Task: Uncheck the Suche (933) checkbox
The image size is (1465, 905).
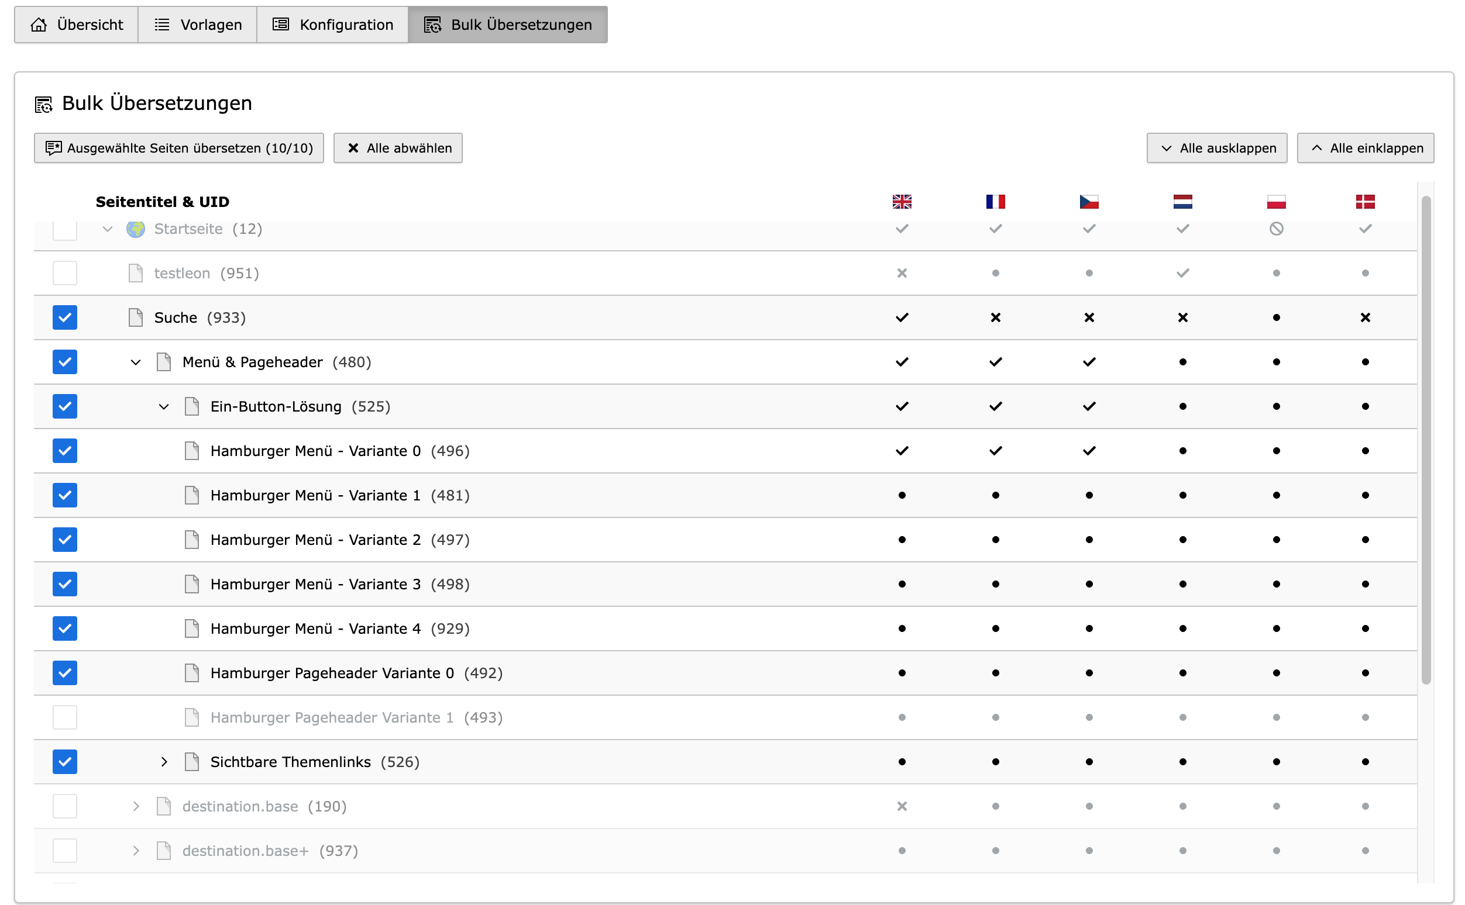Action: 65,317
